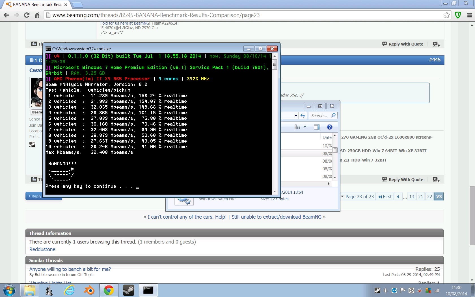Switch to Chrome on the taskbar
The height and width of the screenshot is (297, 475).
coord(109,290)
